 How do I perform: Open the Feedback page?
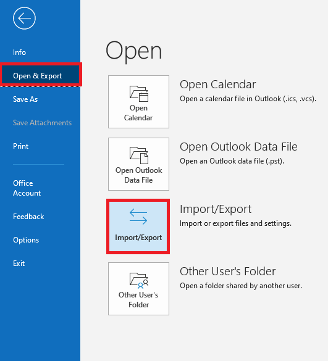click(28, 217)
